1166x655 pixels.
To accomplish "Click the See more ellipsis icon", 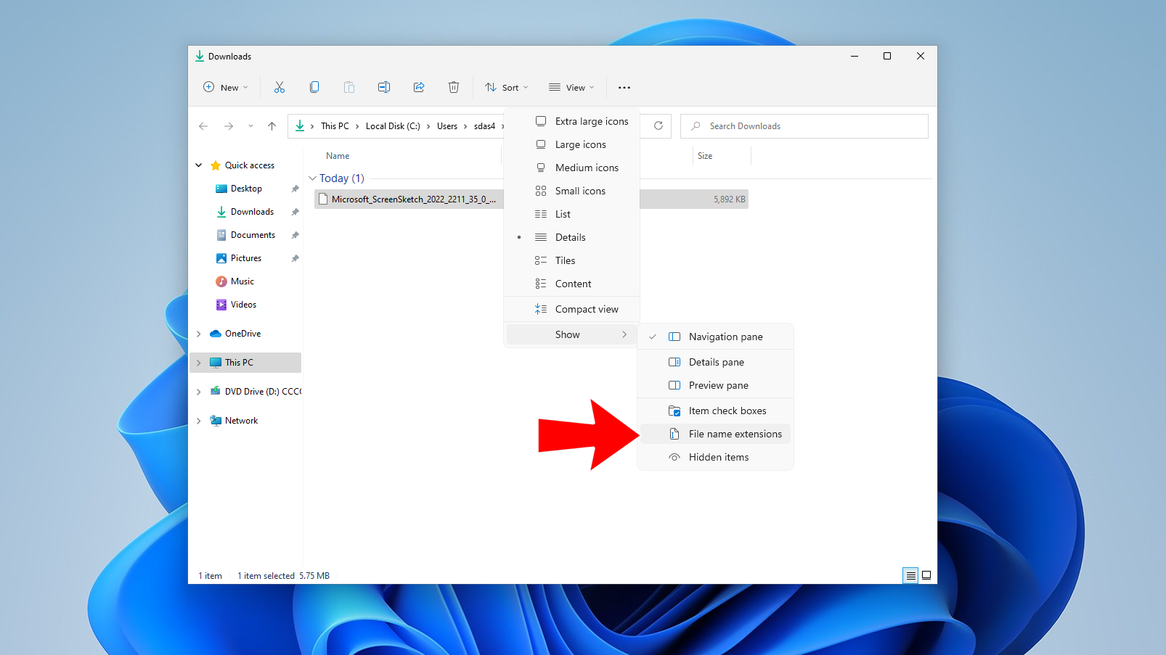I will pos(624,87).
